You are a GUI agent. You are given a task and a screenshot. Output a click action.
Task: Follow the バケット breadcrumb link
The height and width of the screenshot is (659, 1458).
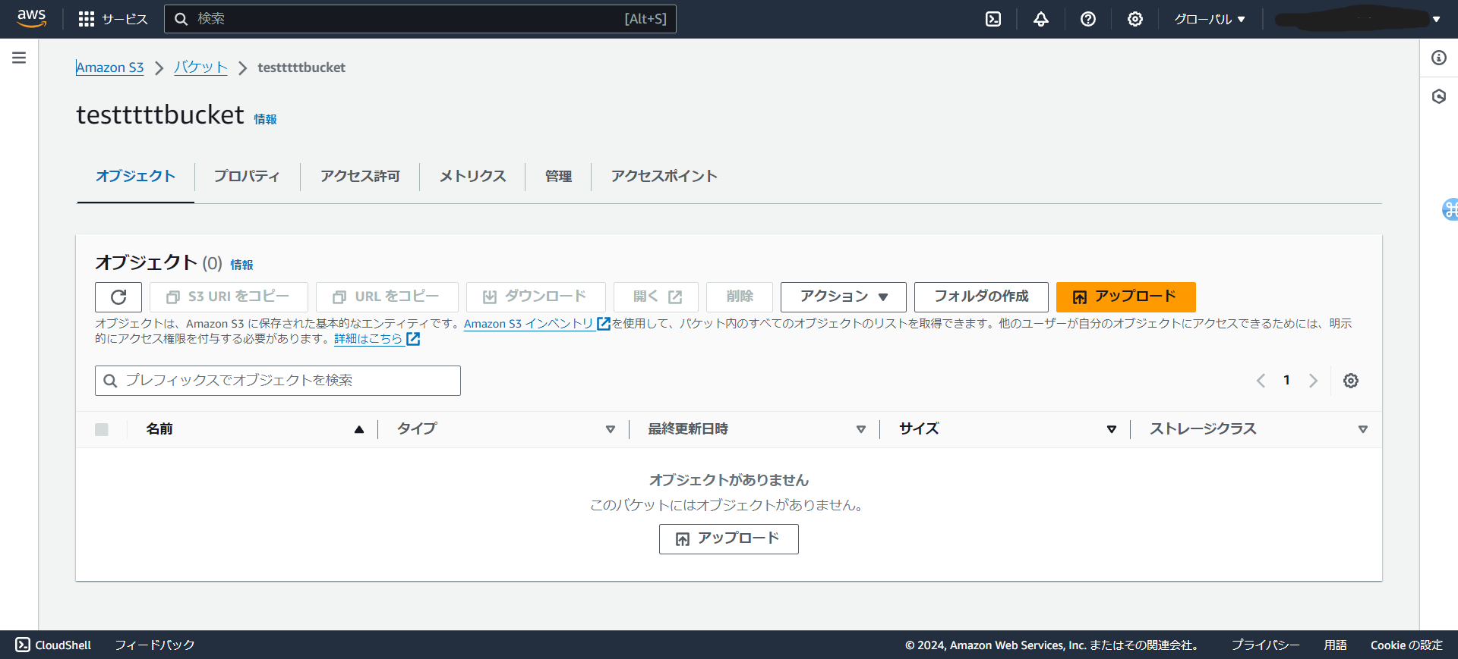(200, 67)
